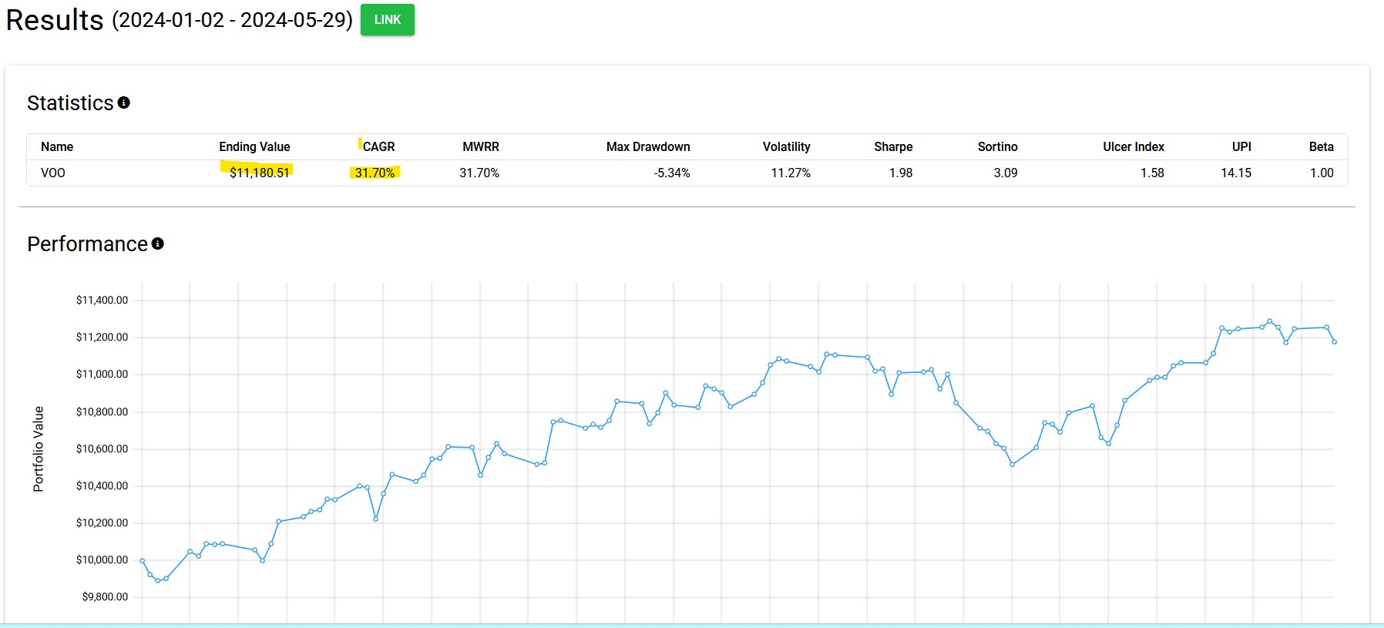Click the $11,000.00 y-axis label
The width and height of the screenshot is (1384, 628).
coord(102,374)
